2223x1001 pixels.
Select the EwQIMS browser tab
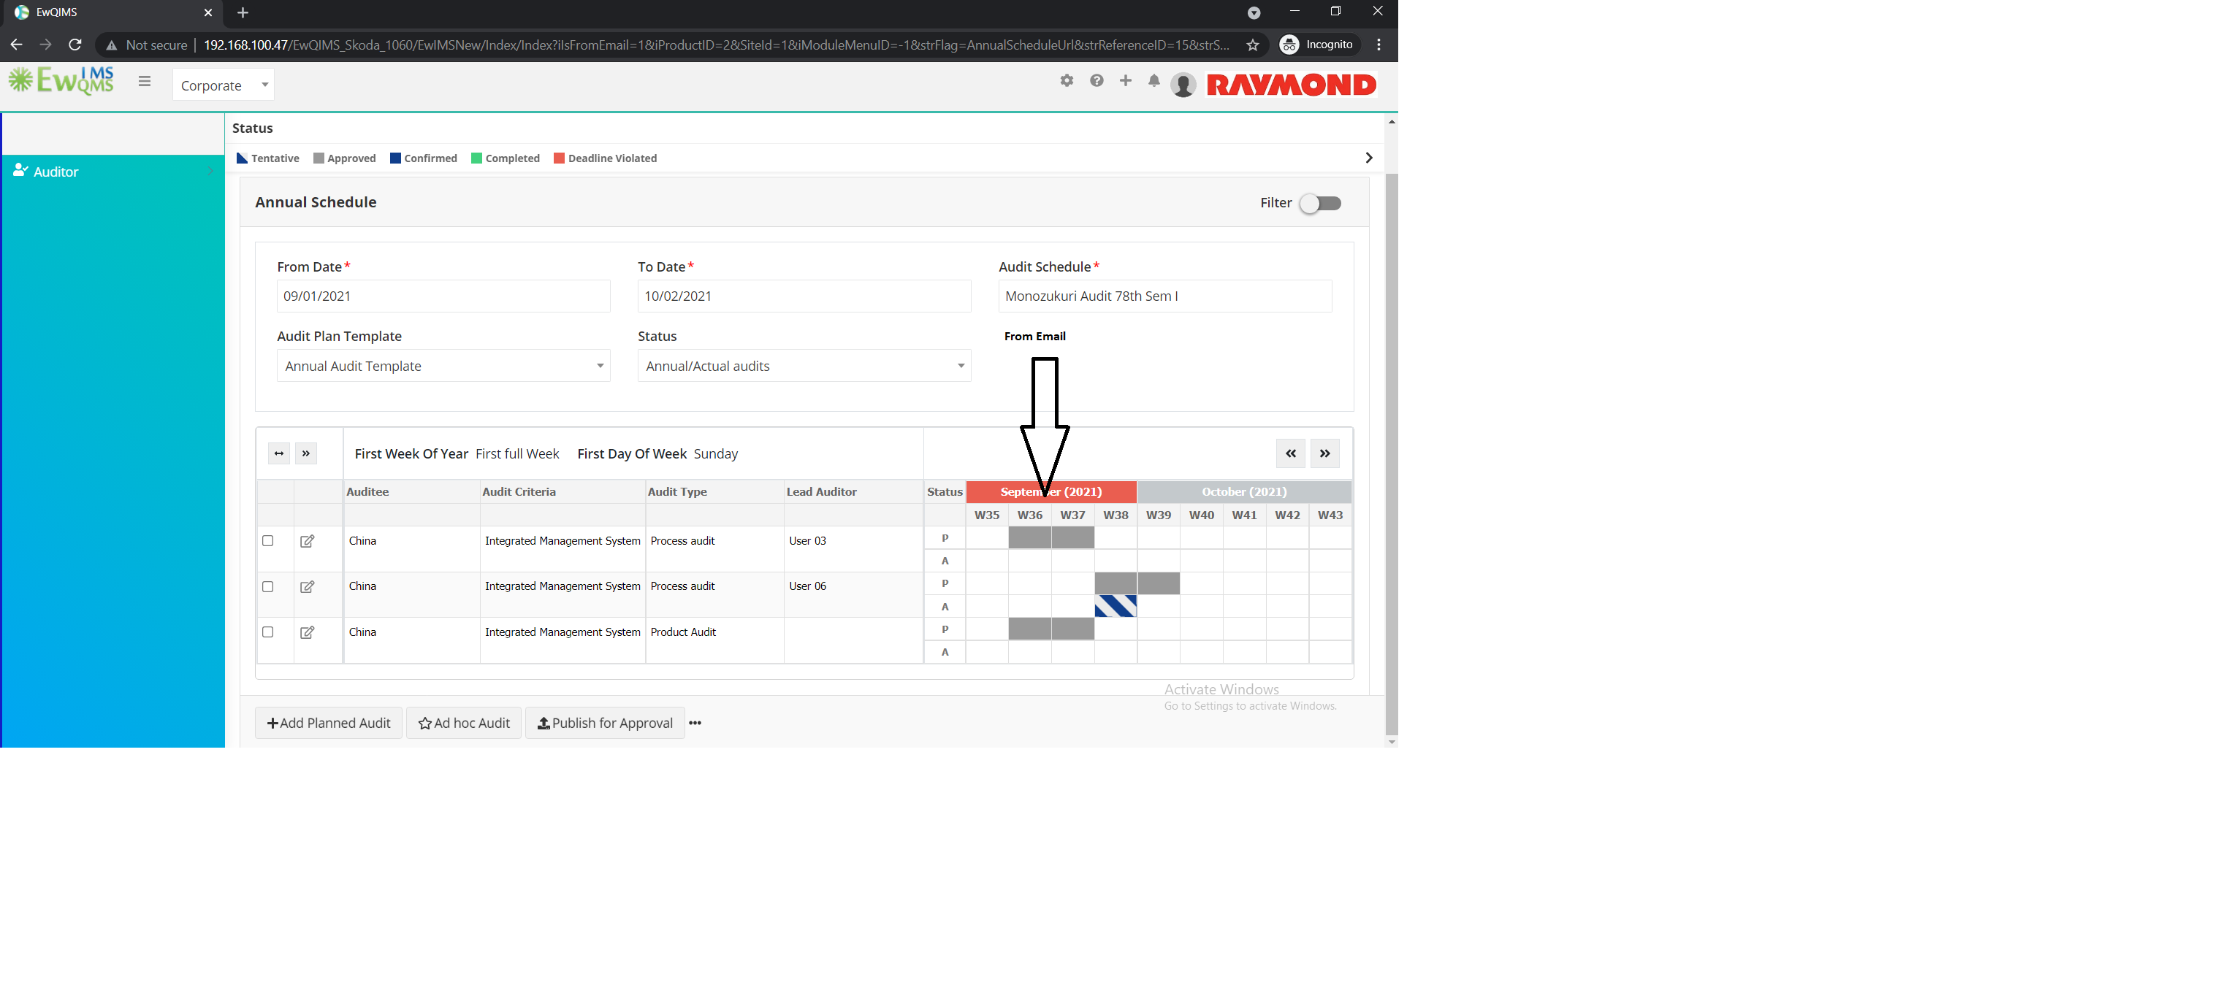tap(113, 13)
